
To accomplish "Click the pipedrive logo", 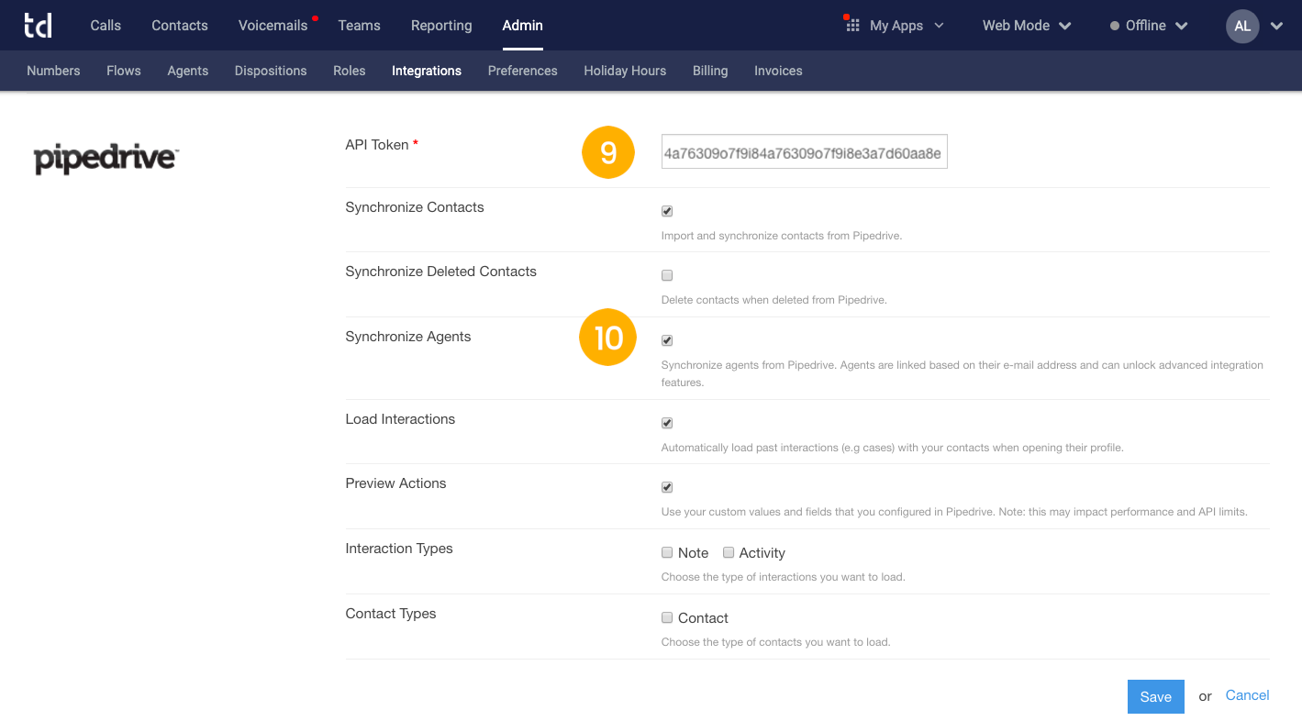I will (104, 158).
